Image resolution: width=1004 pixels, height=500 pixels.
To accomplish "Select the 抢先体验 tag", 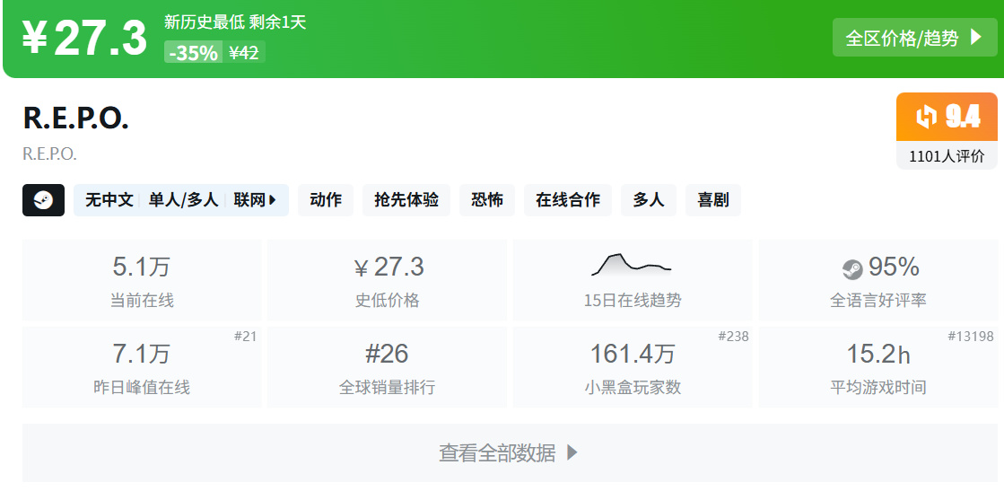I will [x=406, y=200].
